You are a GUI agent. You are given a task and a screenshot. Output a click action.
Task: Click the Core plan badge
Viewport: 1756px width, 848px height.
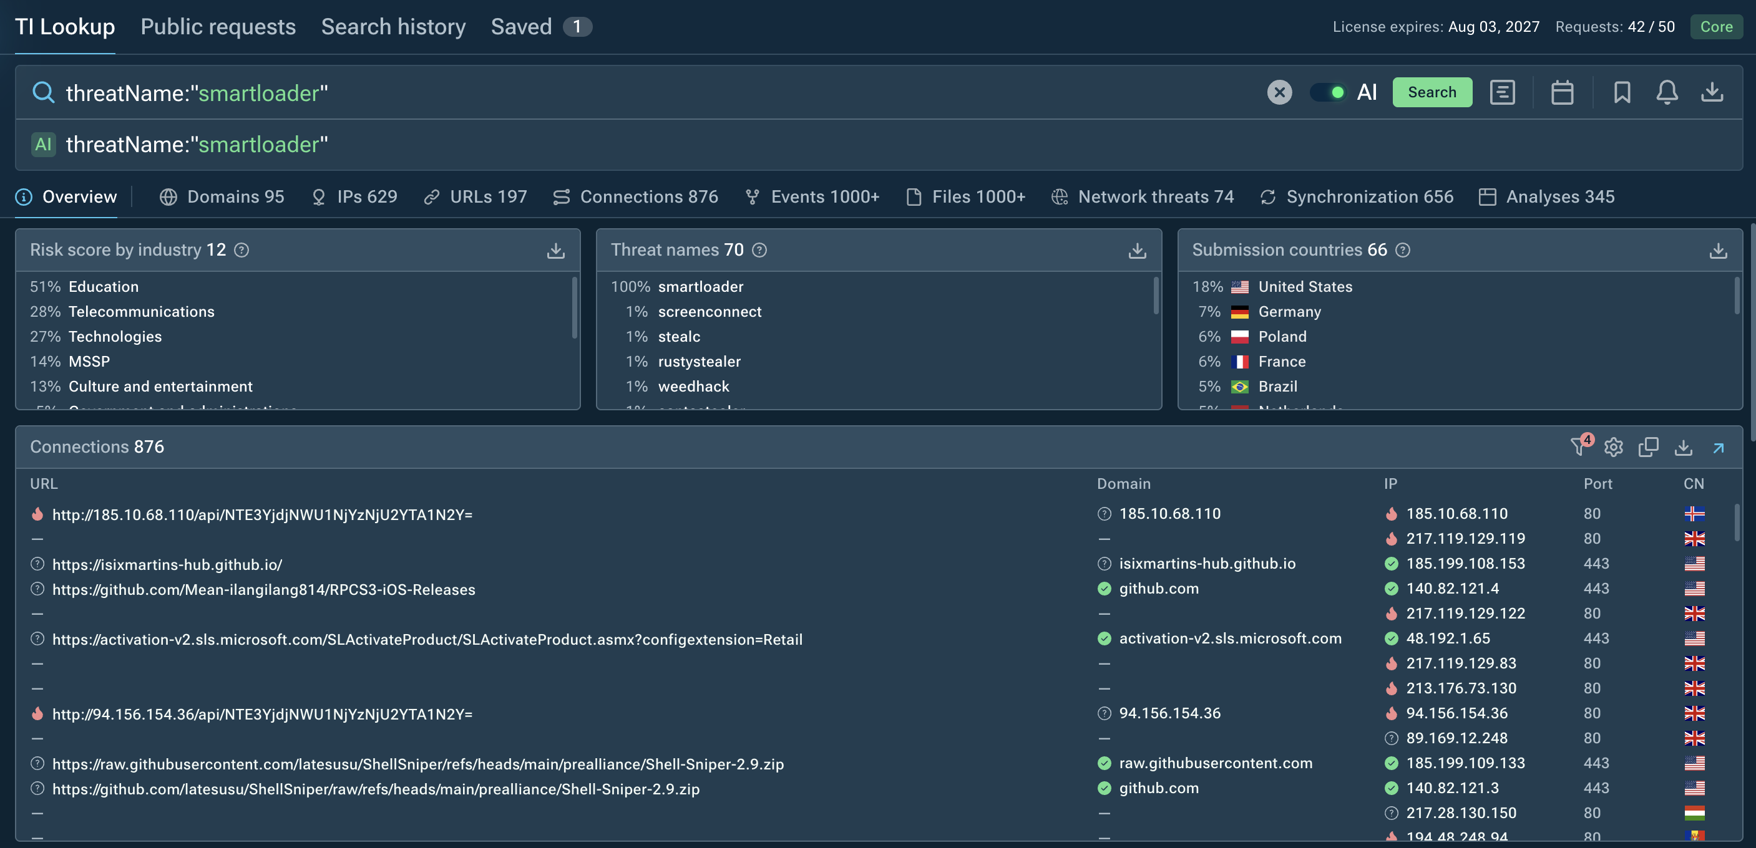(x=1716, y=27)
